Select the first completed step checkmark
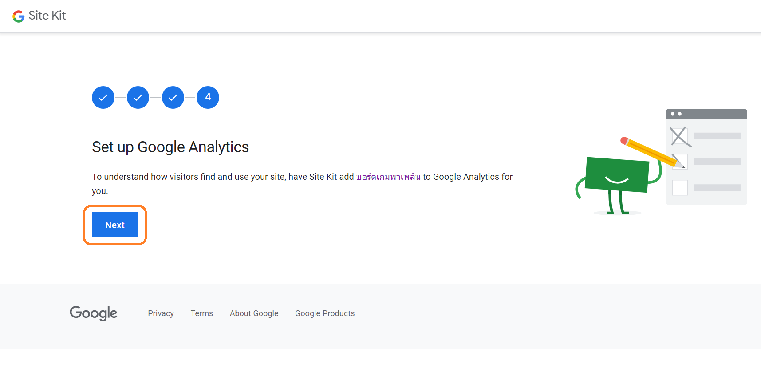 pyautogui.click(x=103, y=97)
